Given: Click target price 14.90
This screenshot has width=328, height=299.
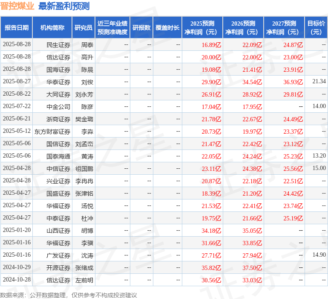Looking at the screenshot, I should [x=319, y=255].
